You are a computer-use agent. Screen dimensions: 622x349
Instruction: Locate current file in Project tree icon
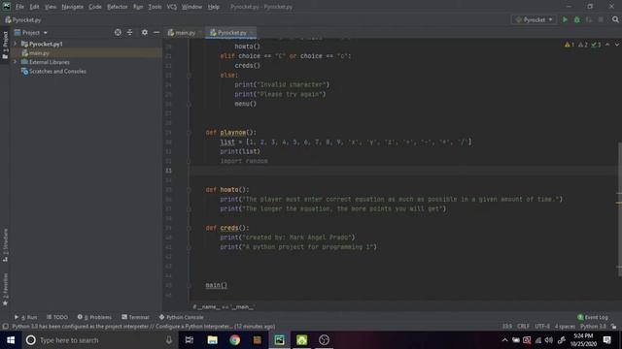[x=118, y=32]
